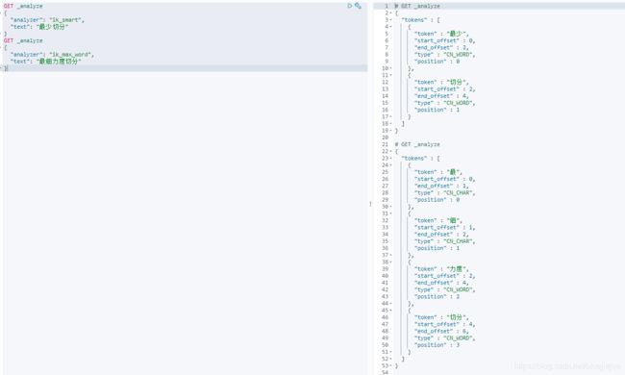Screen dimensions: 625x375
Task: Click the send request play icon
Action: coord(350,6)
